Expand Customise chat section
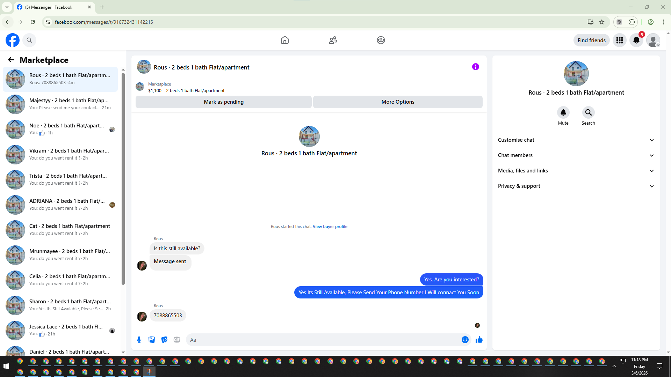 (x=576, y=140)
